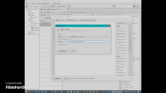The height and width of the screenshot is (93, 166).
Task: Open the 'Строка' source type dropdown
Action: [x=64, y=42]
